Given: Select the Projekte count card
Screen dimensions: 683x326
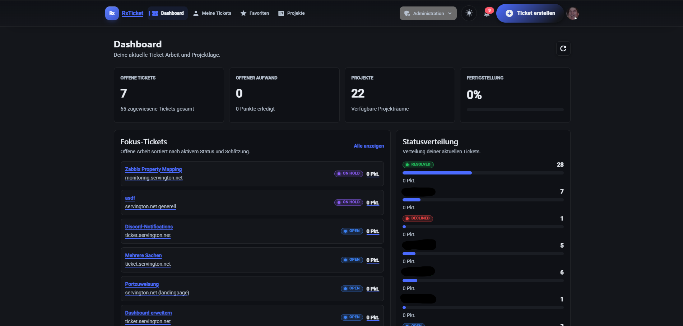Looking at the screenshot, I should (400, 95).
